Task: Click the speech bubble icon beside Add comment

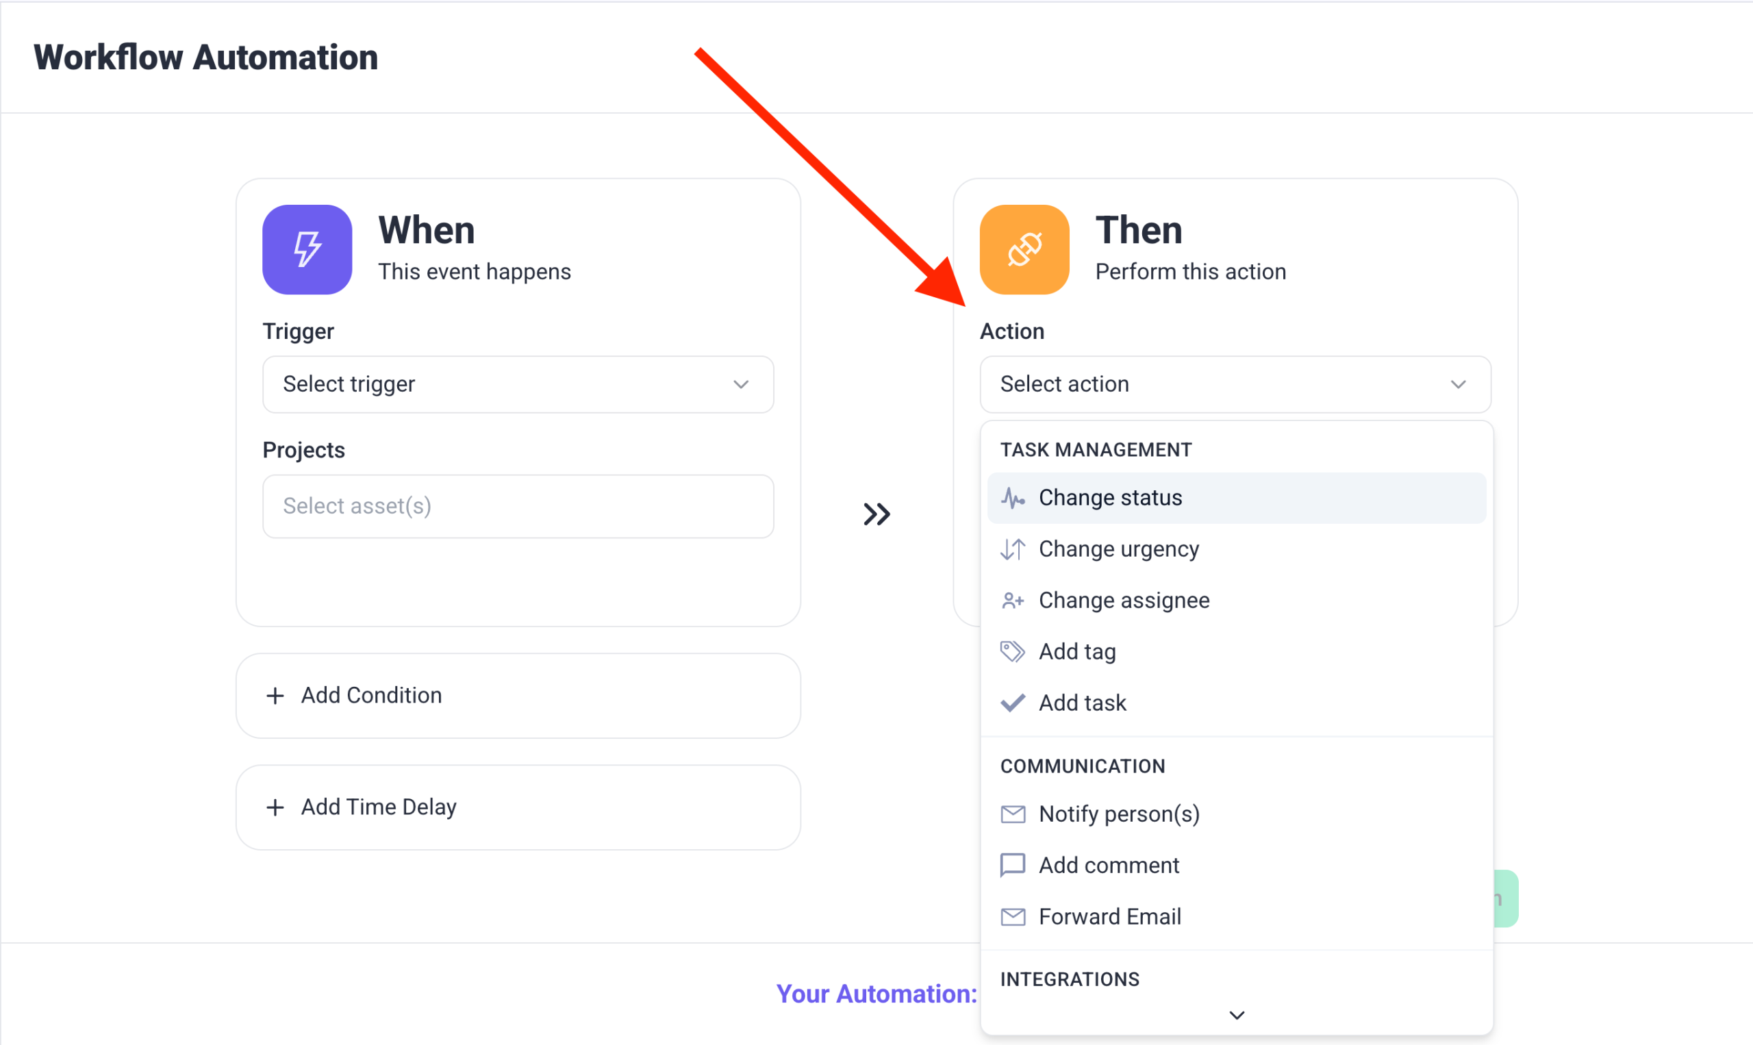Action: 1012,865
